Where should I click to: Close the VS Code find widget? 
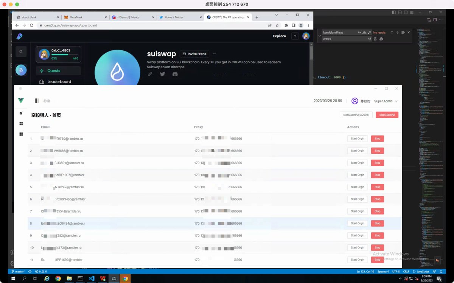click(409, 33)
